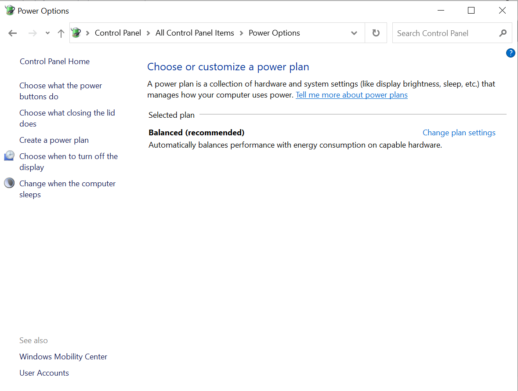Expand chevron after Control Panel breadcrumb
The width and height of the screenshot is (518, 391).
(x=148, y=33)
